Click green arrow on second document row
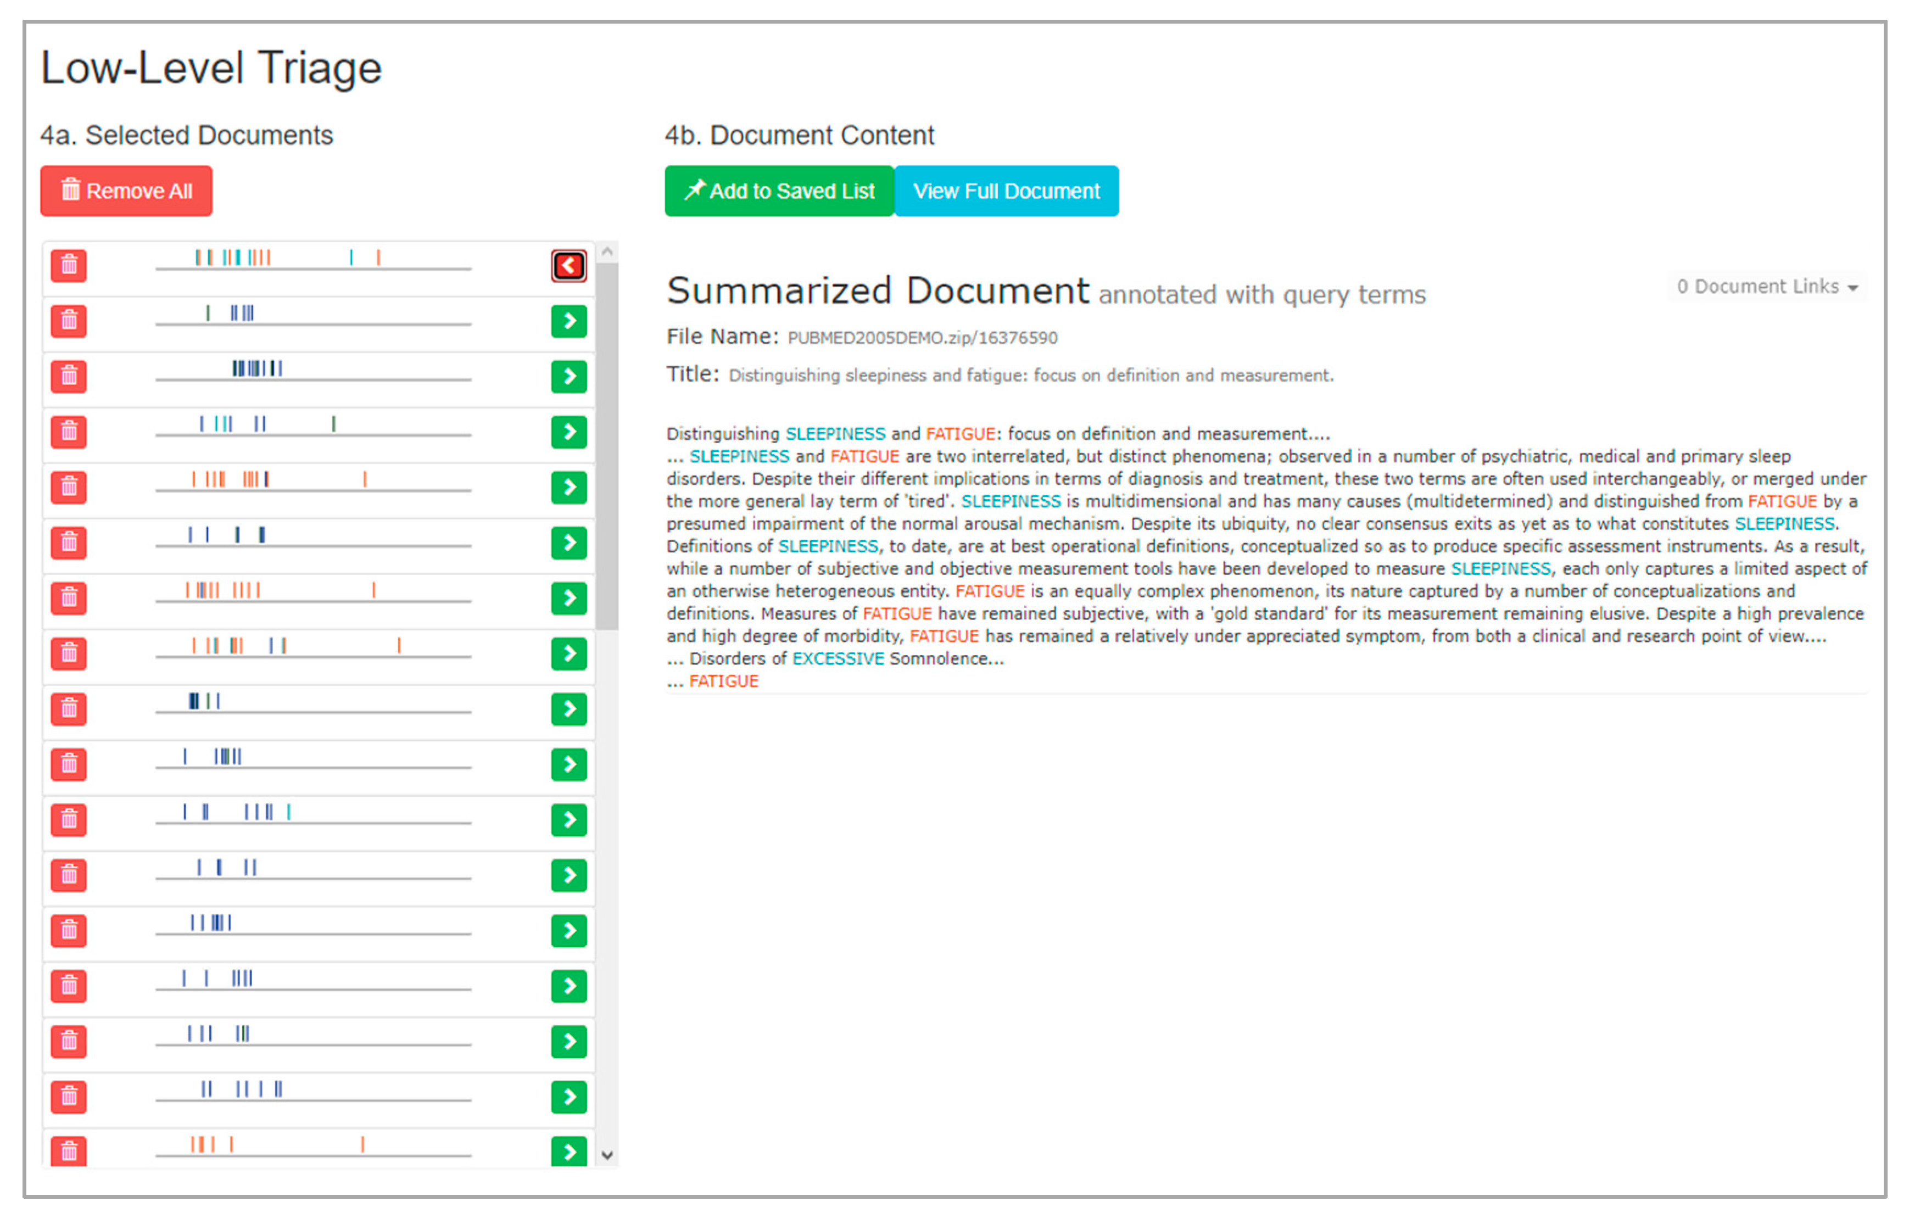 coord(568,321)
